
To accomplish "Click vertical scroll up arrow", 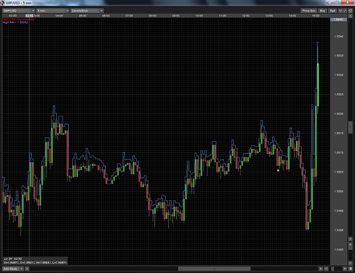I will [x=350, y=16].
